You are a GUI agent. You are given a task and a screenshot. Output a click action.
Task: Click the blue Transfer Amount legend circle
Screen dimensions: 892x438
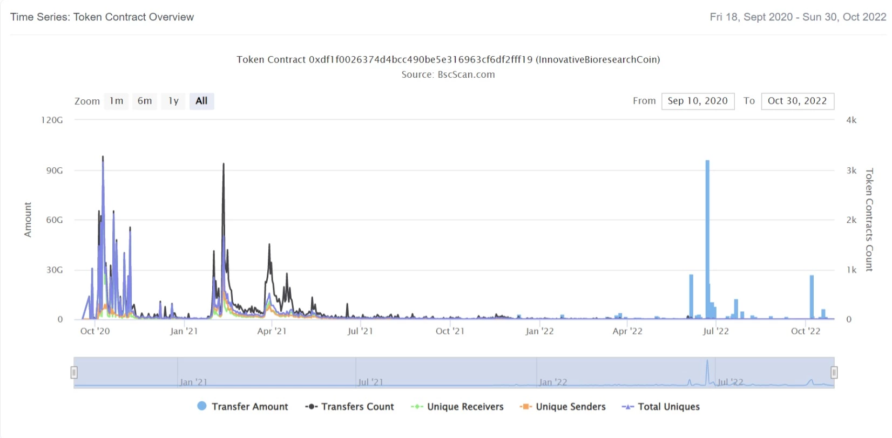(x=201, y=406)
